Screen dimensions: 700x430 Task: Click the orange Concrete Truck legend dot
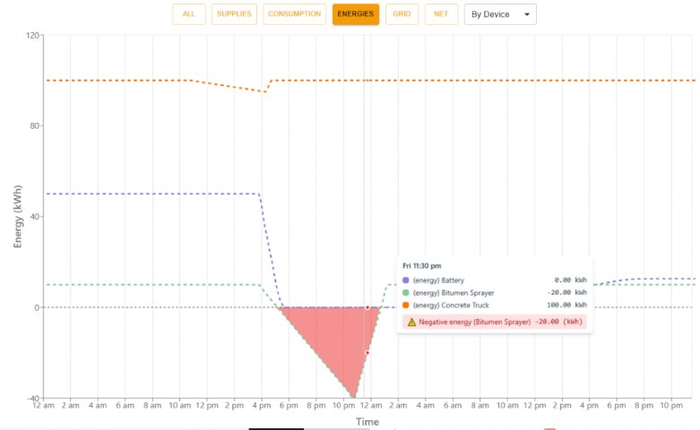[406, 305]
